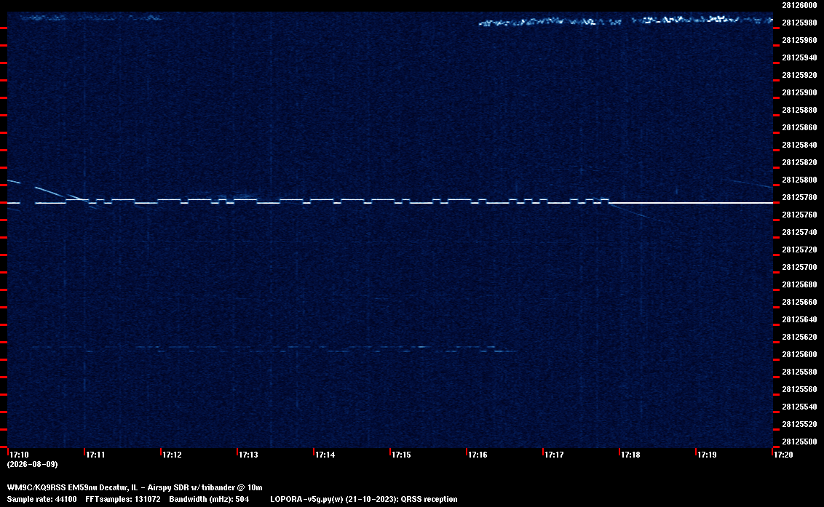Click the 28125800 frequency label
The width and height of the screenshot is (824, 507).
[x=799, y=180]
